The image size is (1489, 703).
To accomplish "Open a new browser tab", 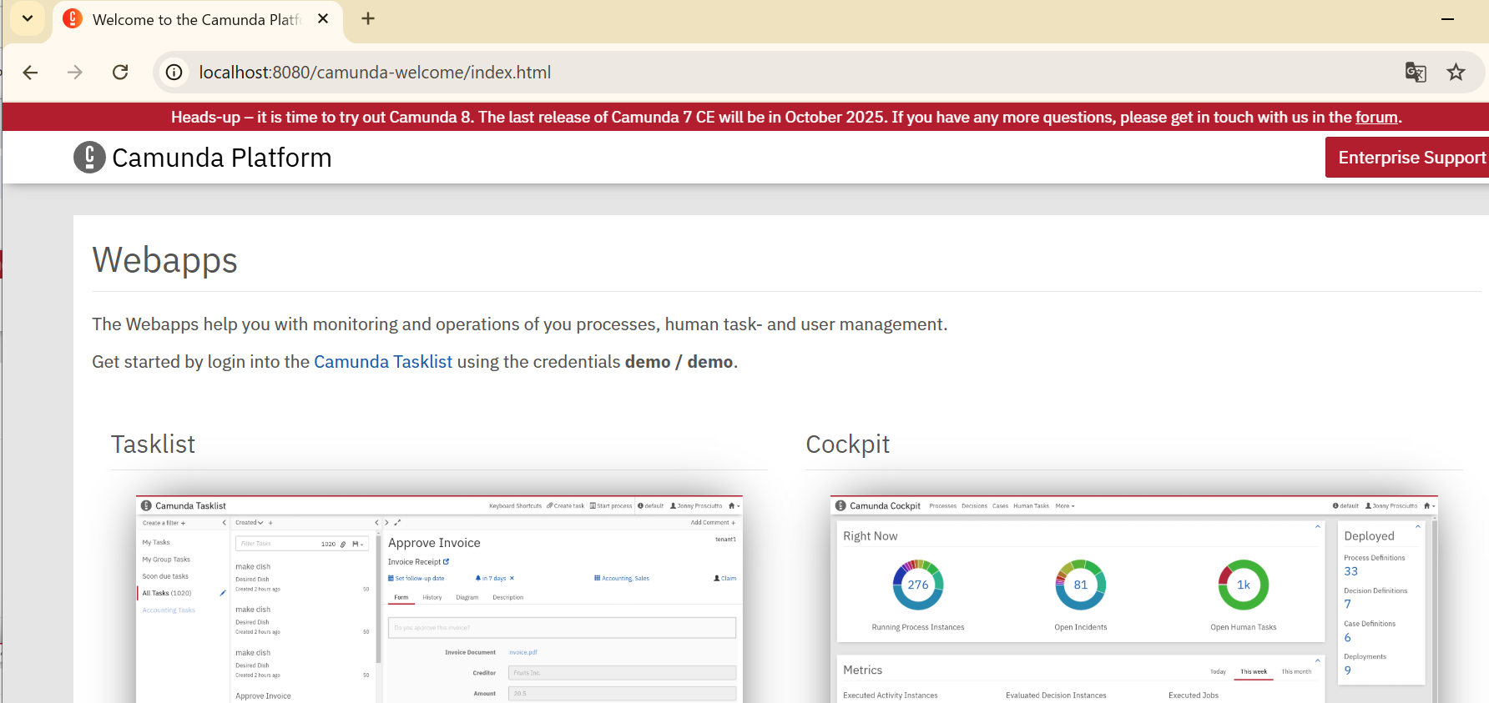I will point(368,18).
